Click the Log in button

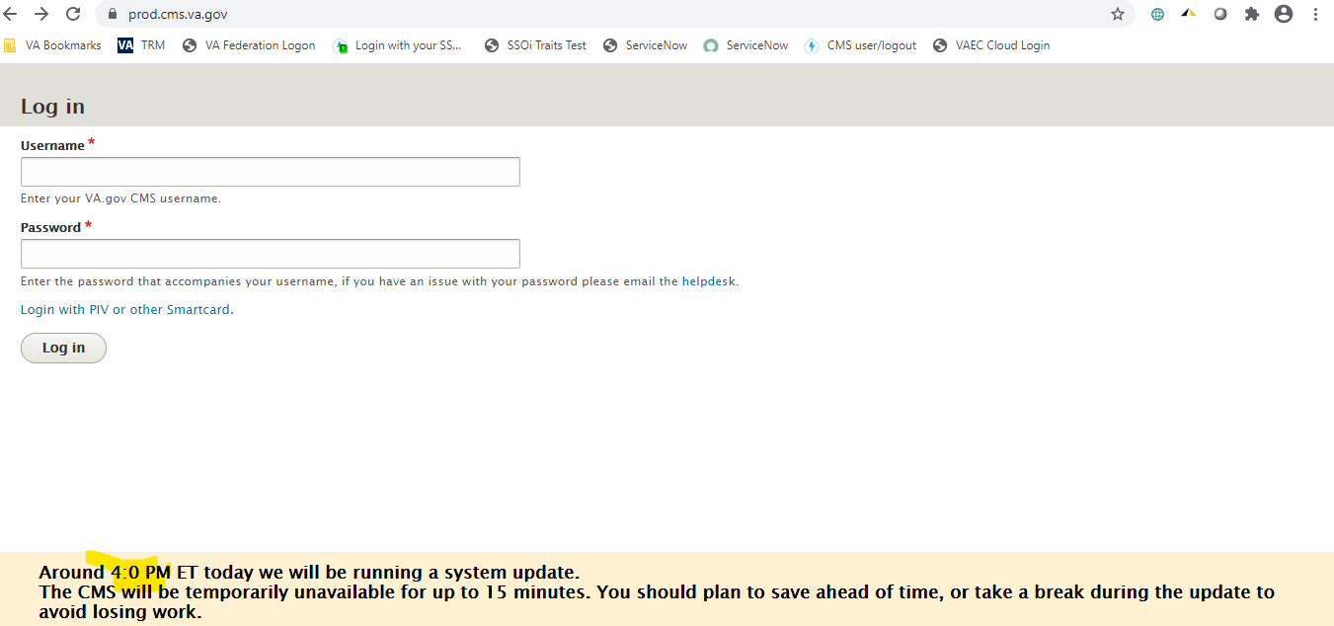click(x=63, y=348)
